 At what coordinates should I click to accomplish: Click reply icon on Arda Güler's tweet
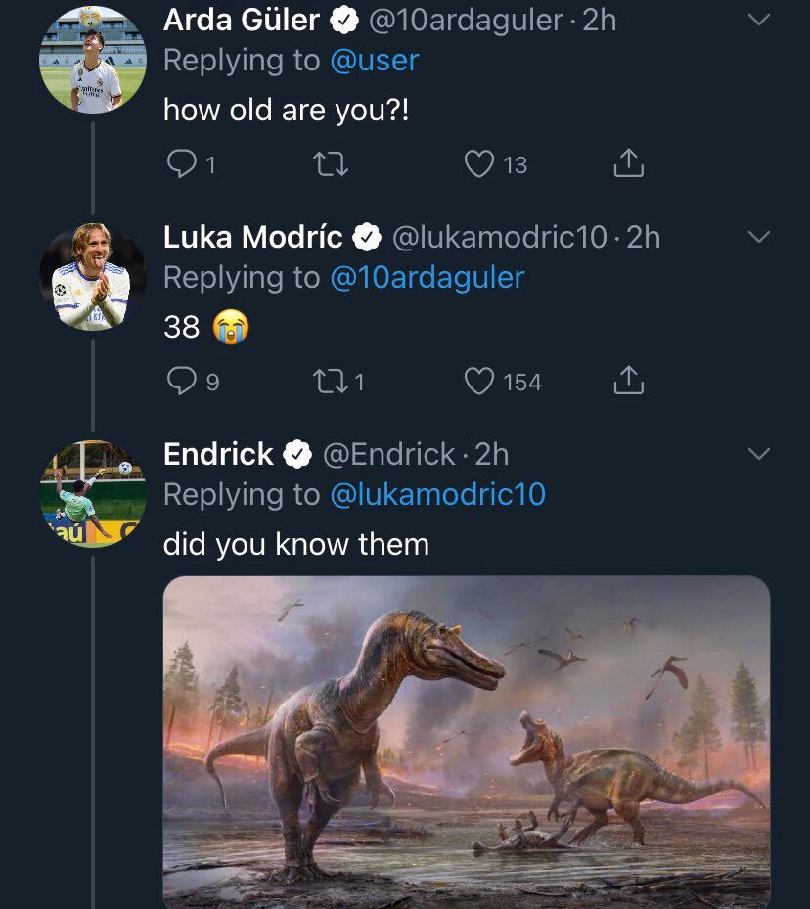click(x=181, y=163)
